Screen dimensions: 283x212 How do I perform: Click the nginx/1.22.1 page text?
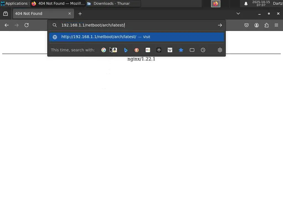[x=141, y=59]
